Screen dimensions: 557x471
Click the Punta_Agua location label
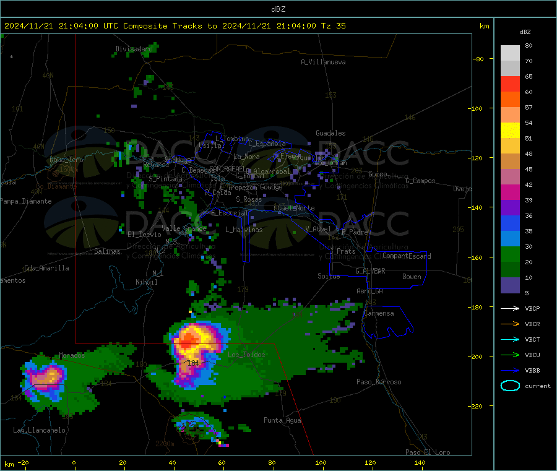[x=282, y=420]
